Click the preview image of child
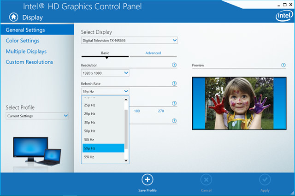 click(x=239, y=103)
